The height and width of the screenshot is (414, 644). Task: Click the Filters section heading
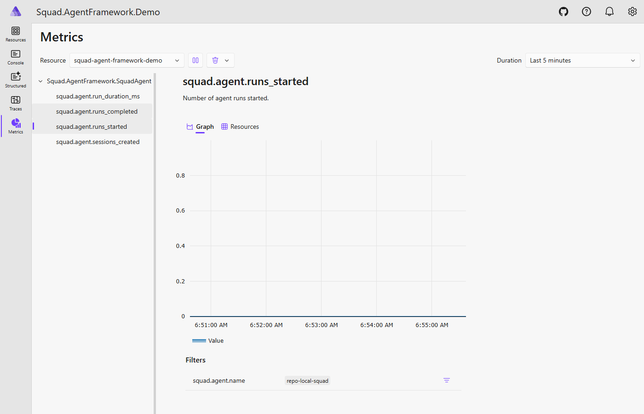pyautogui.click(x=195, y=360)
